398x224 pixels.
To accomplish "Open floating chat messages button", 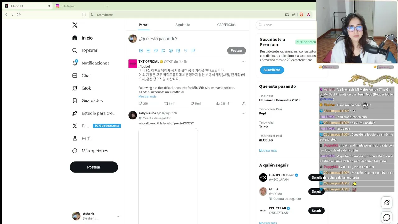I will (x=387, y=217).
